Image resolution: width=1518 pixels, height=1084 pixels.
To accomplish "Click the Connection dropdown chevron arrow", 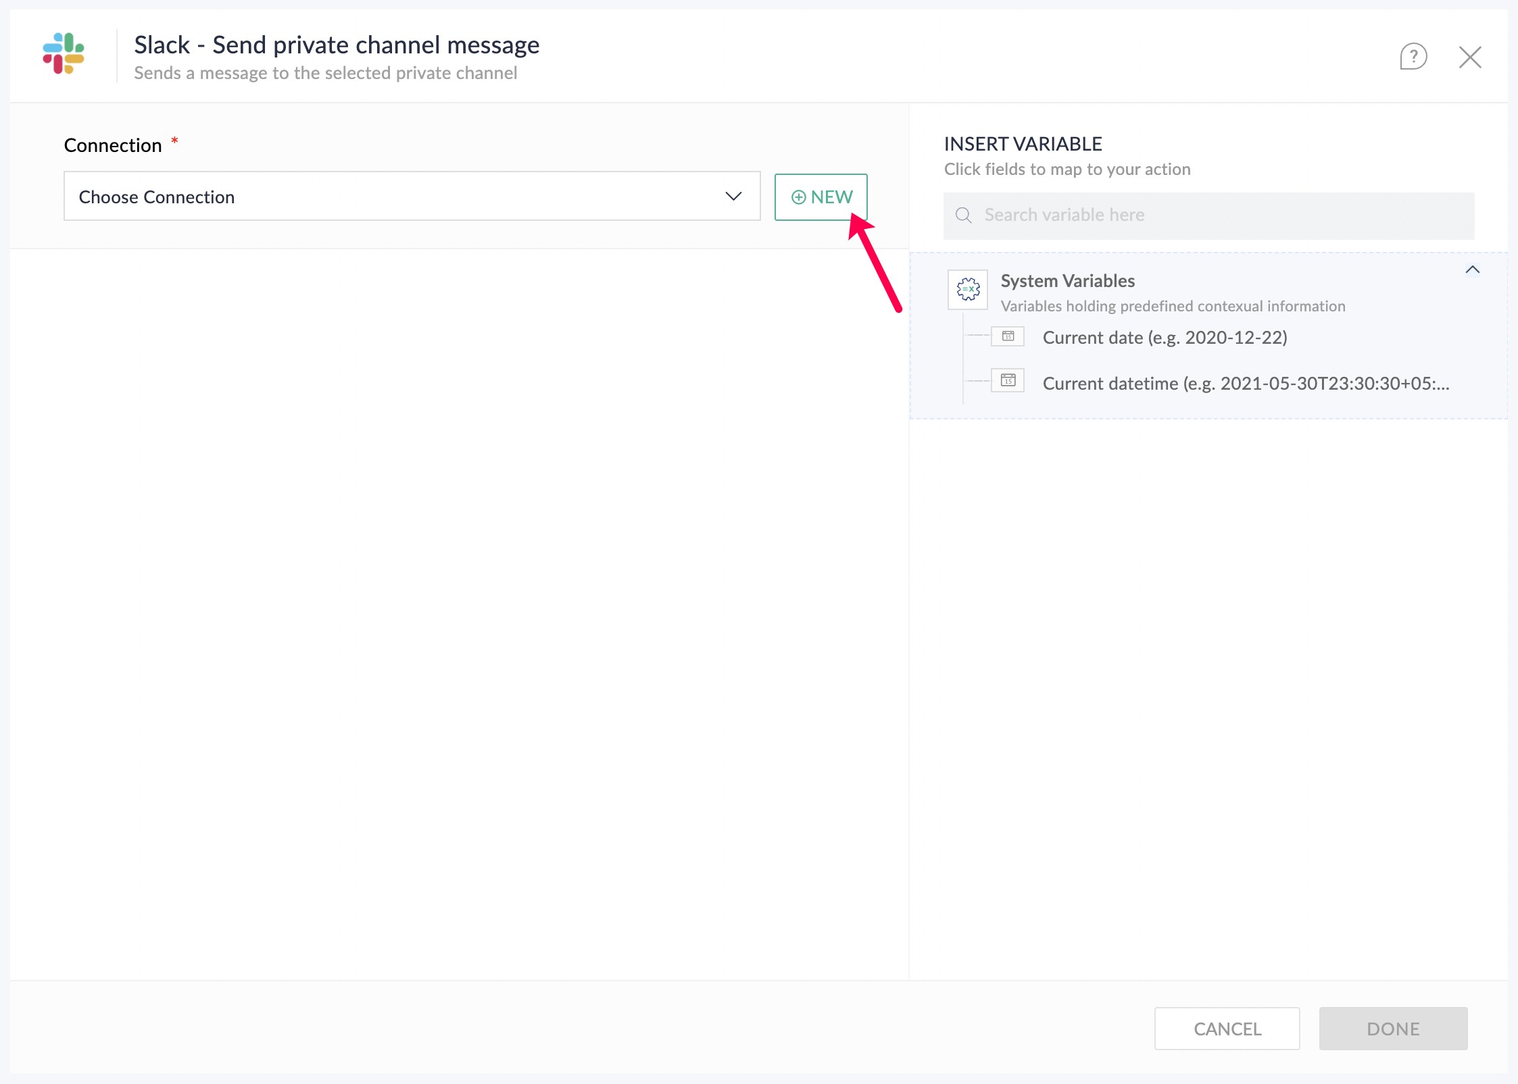I will (733, 197).
